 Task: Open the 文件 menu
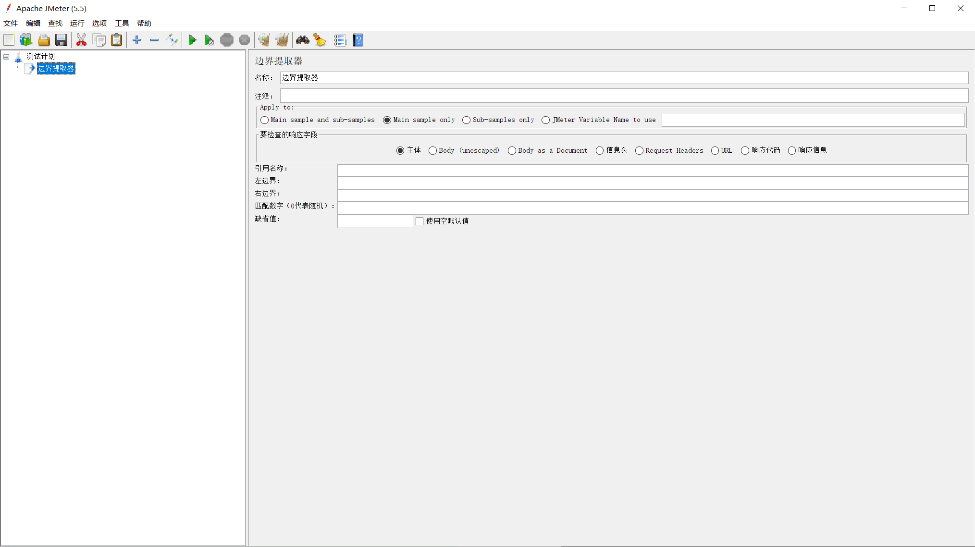click(11, 23)
